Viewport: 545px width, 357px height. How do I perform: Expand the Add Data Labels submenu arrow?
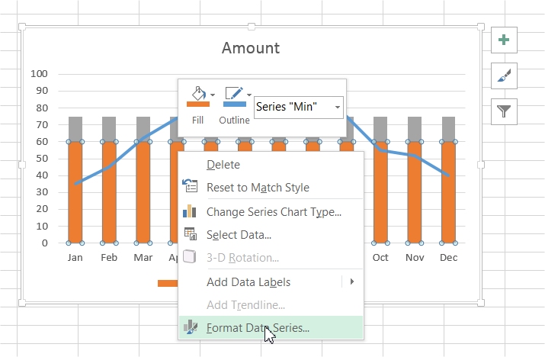tap(351, 281)
